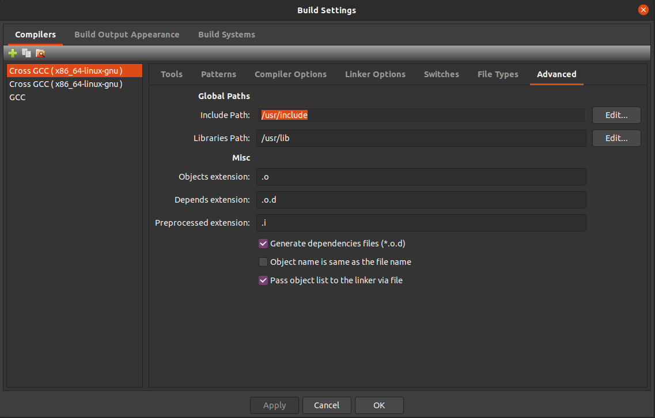This screenshot has height=418, width=655.
Task: Edit the Include Path
Action: [x=616, y=115]
